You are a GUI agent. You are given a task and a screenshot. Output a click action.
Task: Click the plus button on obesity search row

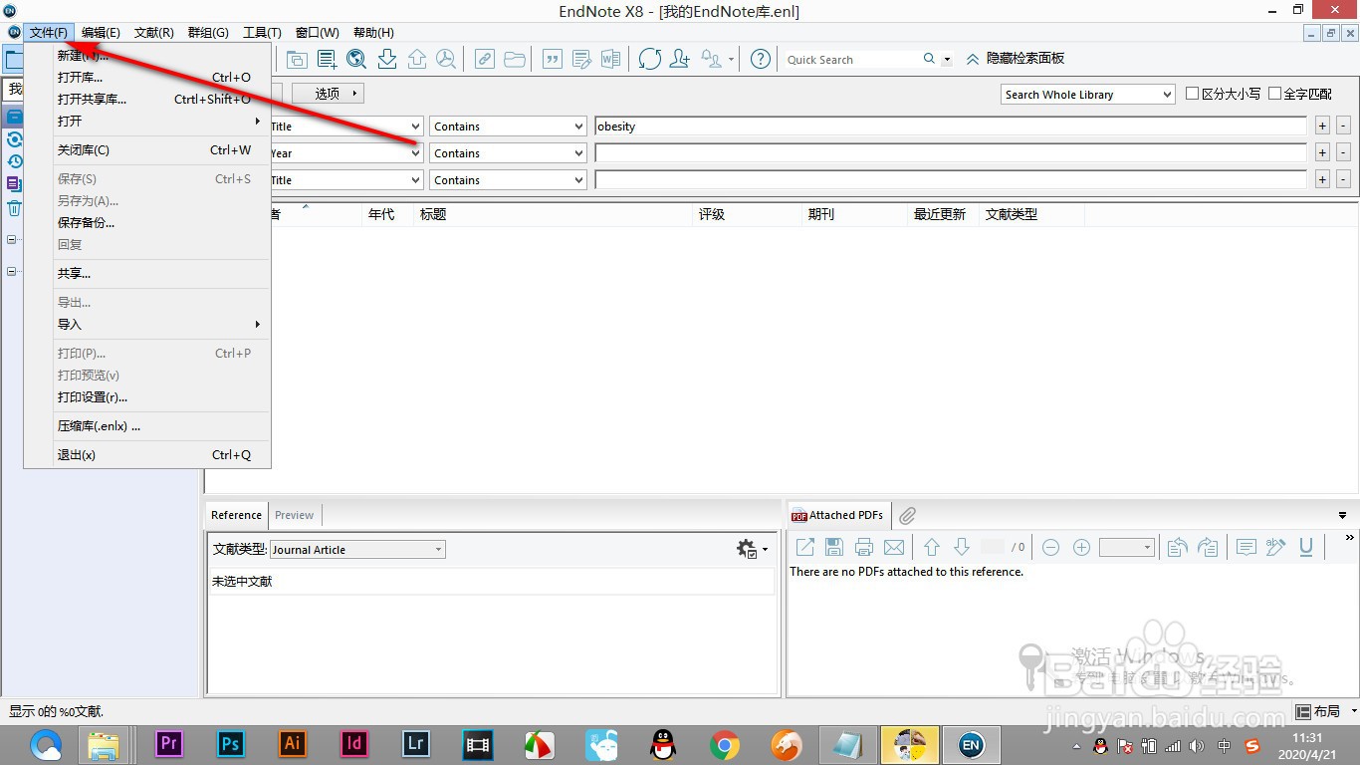1322,127
